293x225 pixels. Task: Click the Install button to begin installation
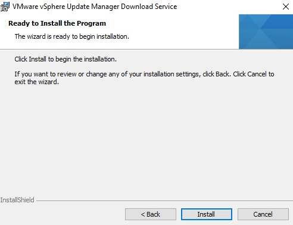207,214
